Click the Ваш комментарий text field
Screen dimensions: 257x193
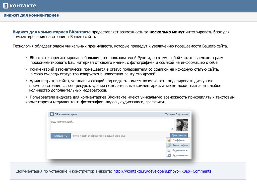point(112,125)
